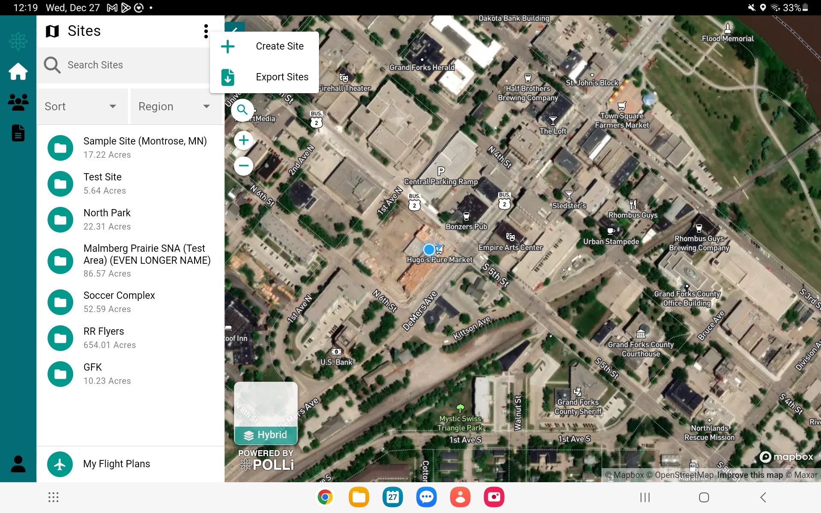
Task: Open the user profile icon at sidebar bottom
Action: pos(18,464)
